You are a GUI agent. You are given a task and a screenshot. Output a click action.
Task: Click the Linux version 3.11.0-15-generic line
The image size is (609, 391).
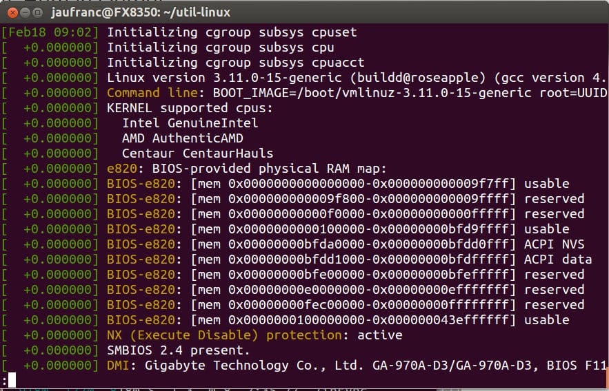click(x=356, y=78)
